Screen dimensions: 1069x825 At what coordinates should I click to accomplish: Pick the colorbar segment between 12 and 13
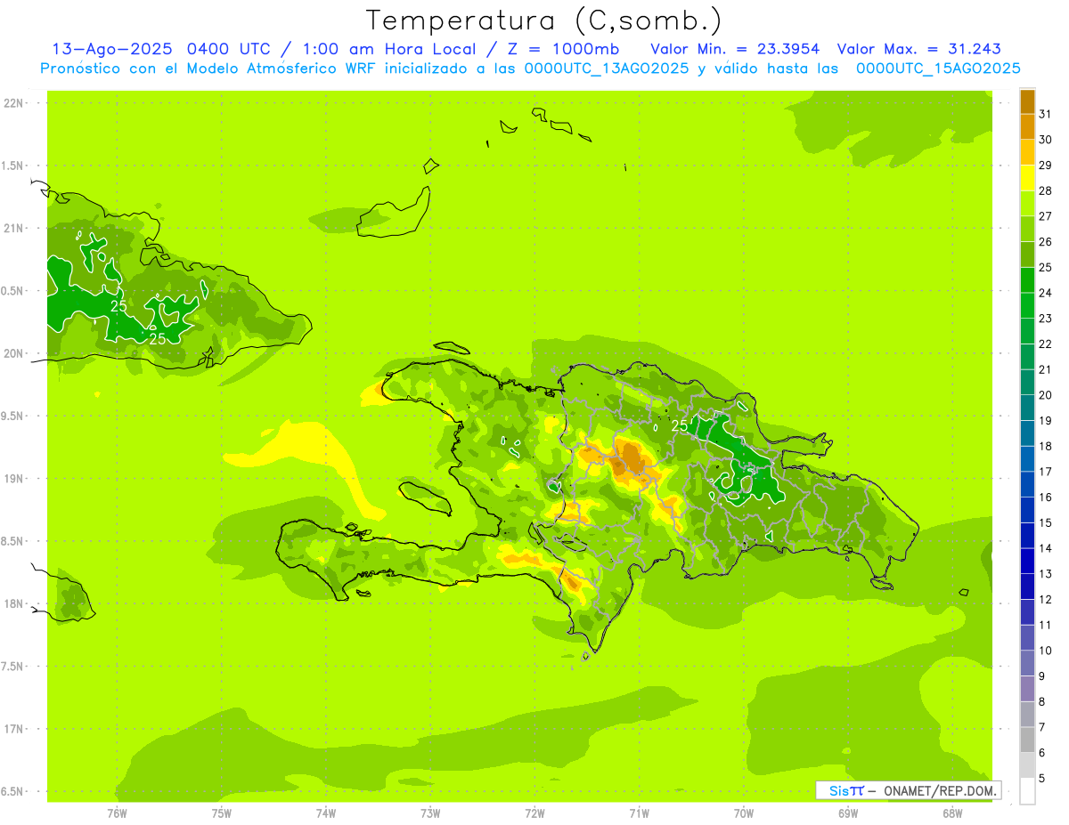1027,586
